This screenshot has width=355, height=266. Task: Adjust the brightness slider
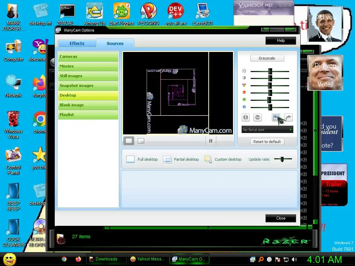[x=270, y=71]
